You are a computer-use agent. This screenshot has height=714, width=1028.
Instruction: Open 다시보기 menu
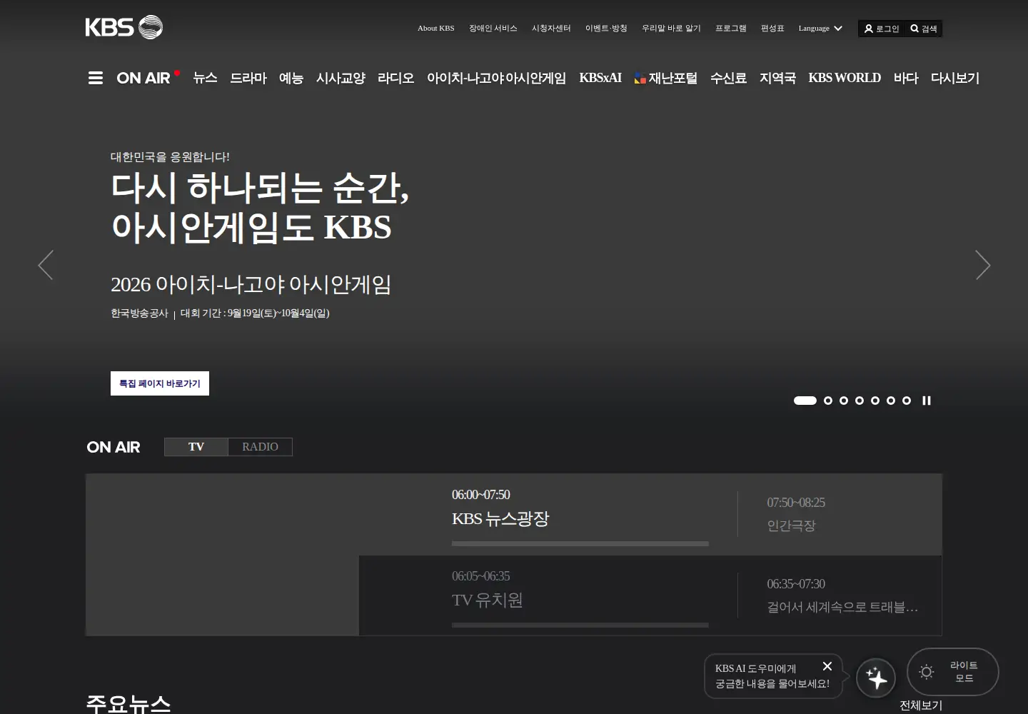[x=955, y=78]
